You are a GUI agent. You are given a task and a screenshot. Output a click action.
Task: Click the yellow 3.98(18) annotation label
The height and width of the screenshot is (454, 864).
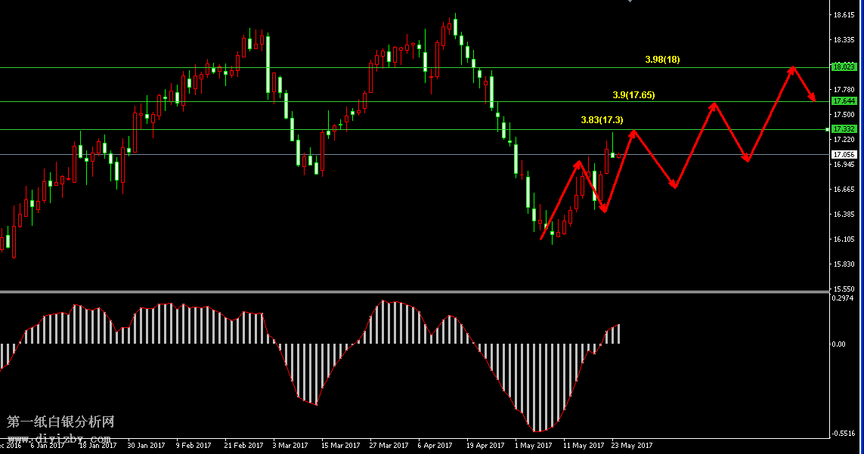pos(662,60)
